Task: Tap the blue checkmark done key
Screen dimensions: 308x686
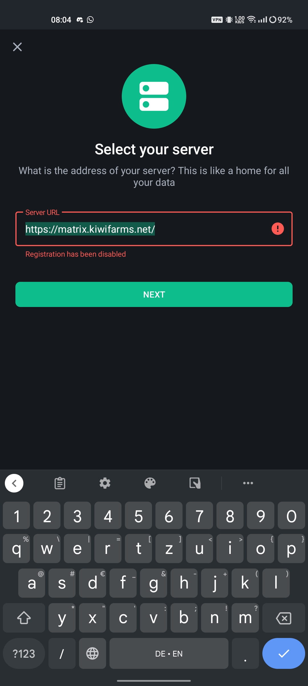Action: tap(284, 653)
